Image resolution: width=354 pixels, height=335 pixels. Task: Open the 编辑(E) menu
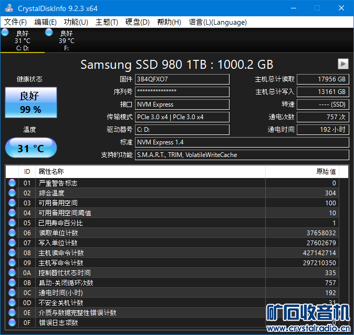tap(45, 22)
